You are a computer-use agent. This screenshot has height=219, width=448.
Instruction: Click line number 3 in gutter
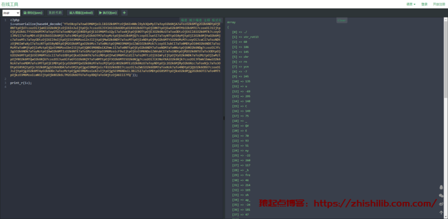(5, 83)
